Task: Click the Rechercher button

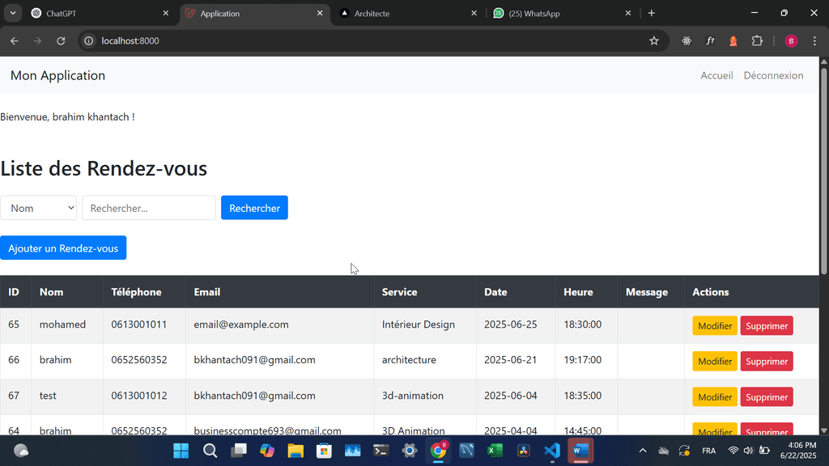Action: [x=254, y=208]
